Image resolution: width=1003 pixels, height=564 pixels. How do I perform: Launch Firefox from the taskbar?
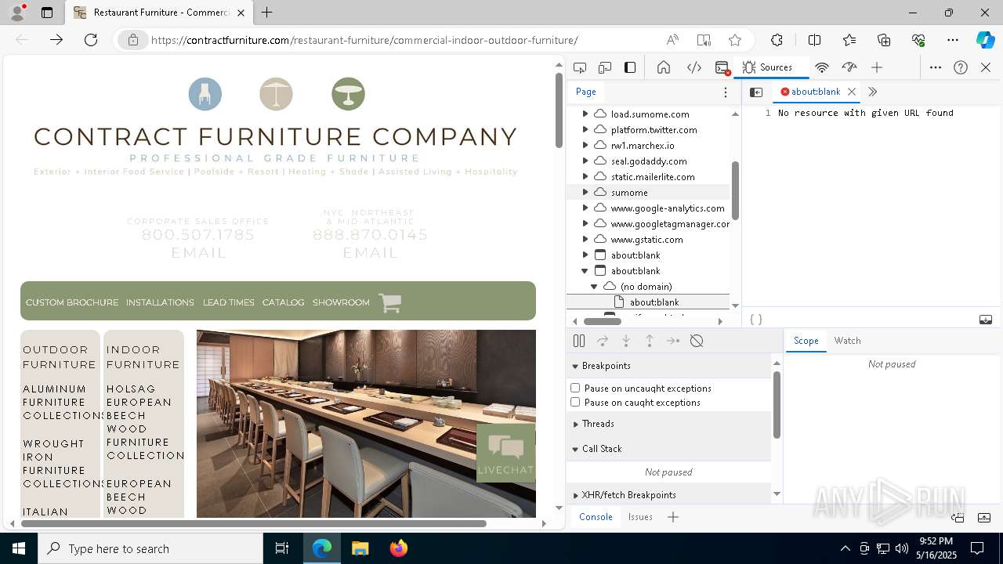[399, 548]
